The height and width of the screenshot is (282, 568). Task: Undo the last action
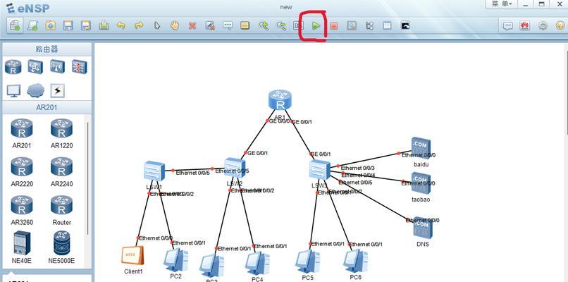click(x=121, y=26)
